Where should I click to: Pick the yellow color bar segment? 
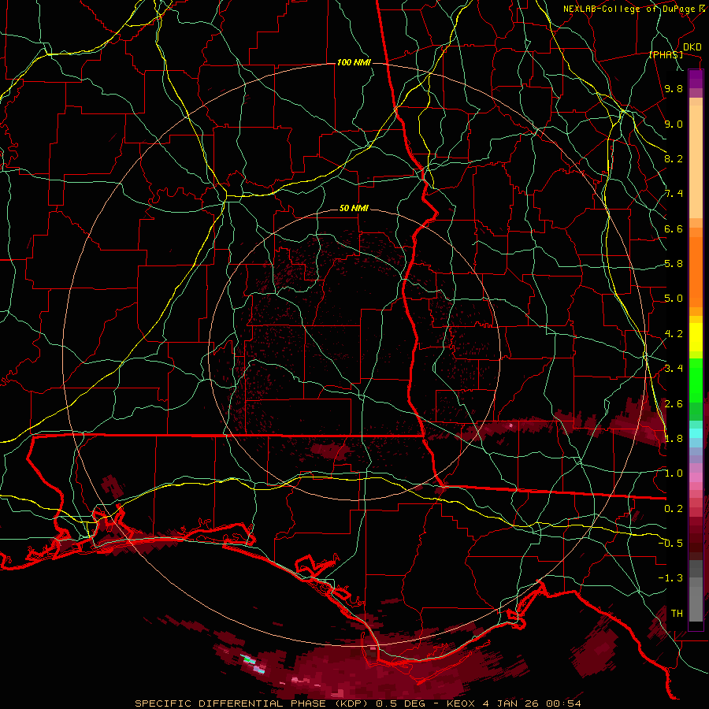pyautogui.click(x=696, y=337)
